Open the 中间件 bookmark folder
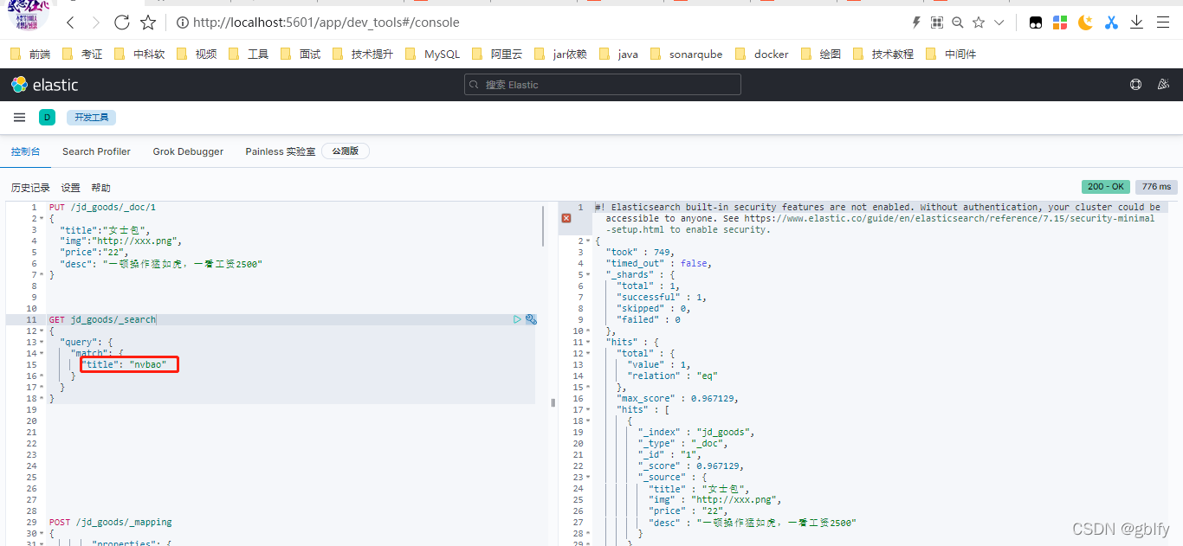 (x=951, y=54)
